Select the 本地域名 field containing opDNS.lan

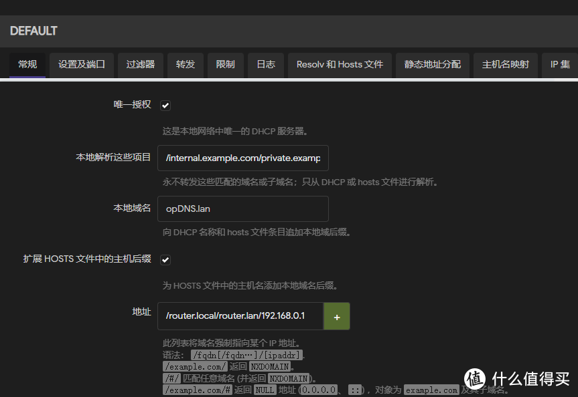[x=242, y=209]
